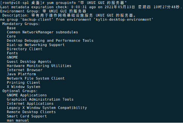Select the GNOME mandatory group entry
The image size is (183, 123).
(12, 57)
